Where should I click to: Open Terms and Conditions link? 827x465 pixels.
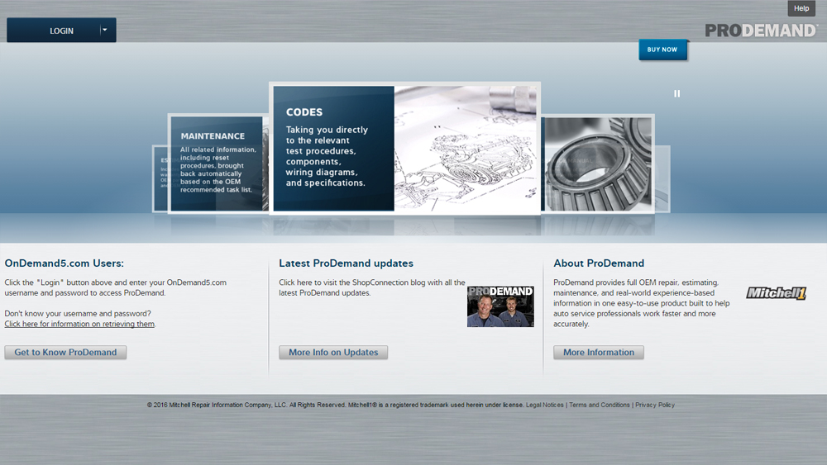599,405
